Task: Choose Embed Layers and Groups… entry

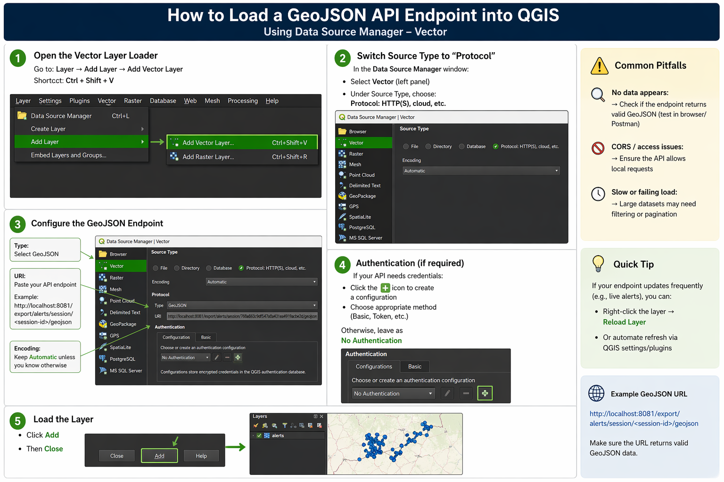Action: click(x=82, y=155)
